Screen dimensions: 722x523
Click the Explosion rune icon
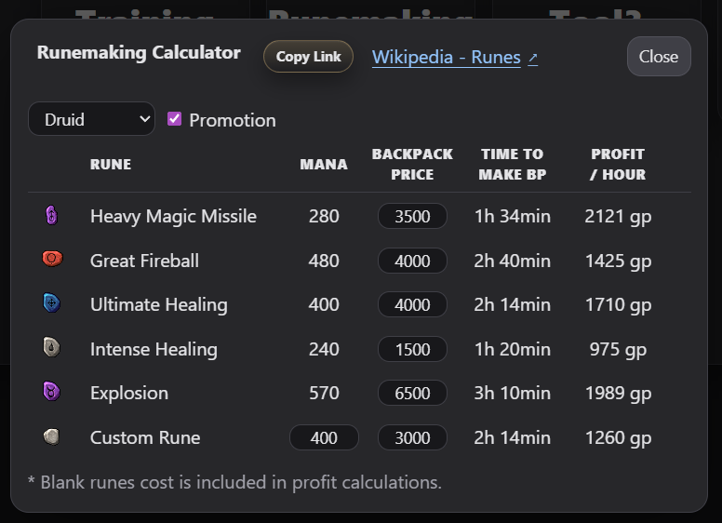pyautogui.click(x=52, y=392)
